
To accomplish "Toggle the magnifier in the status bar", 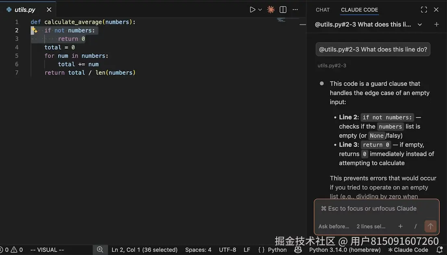I will 100,250.
